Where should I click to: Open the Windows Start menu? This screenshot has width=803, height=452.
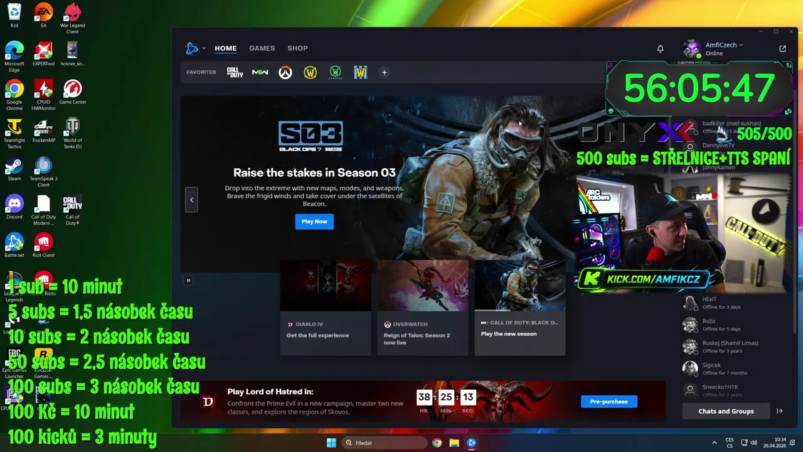coord(331,443)
